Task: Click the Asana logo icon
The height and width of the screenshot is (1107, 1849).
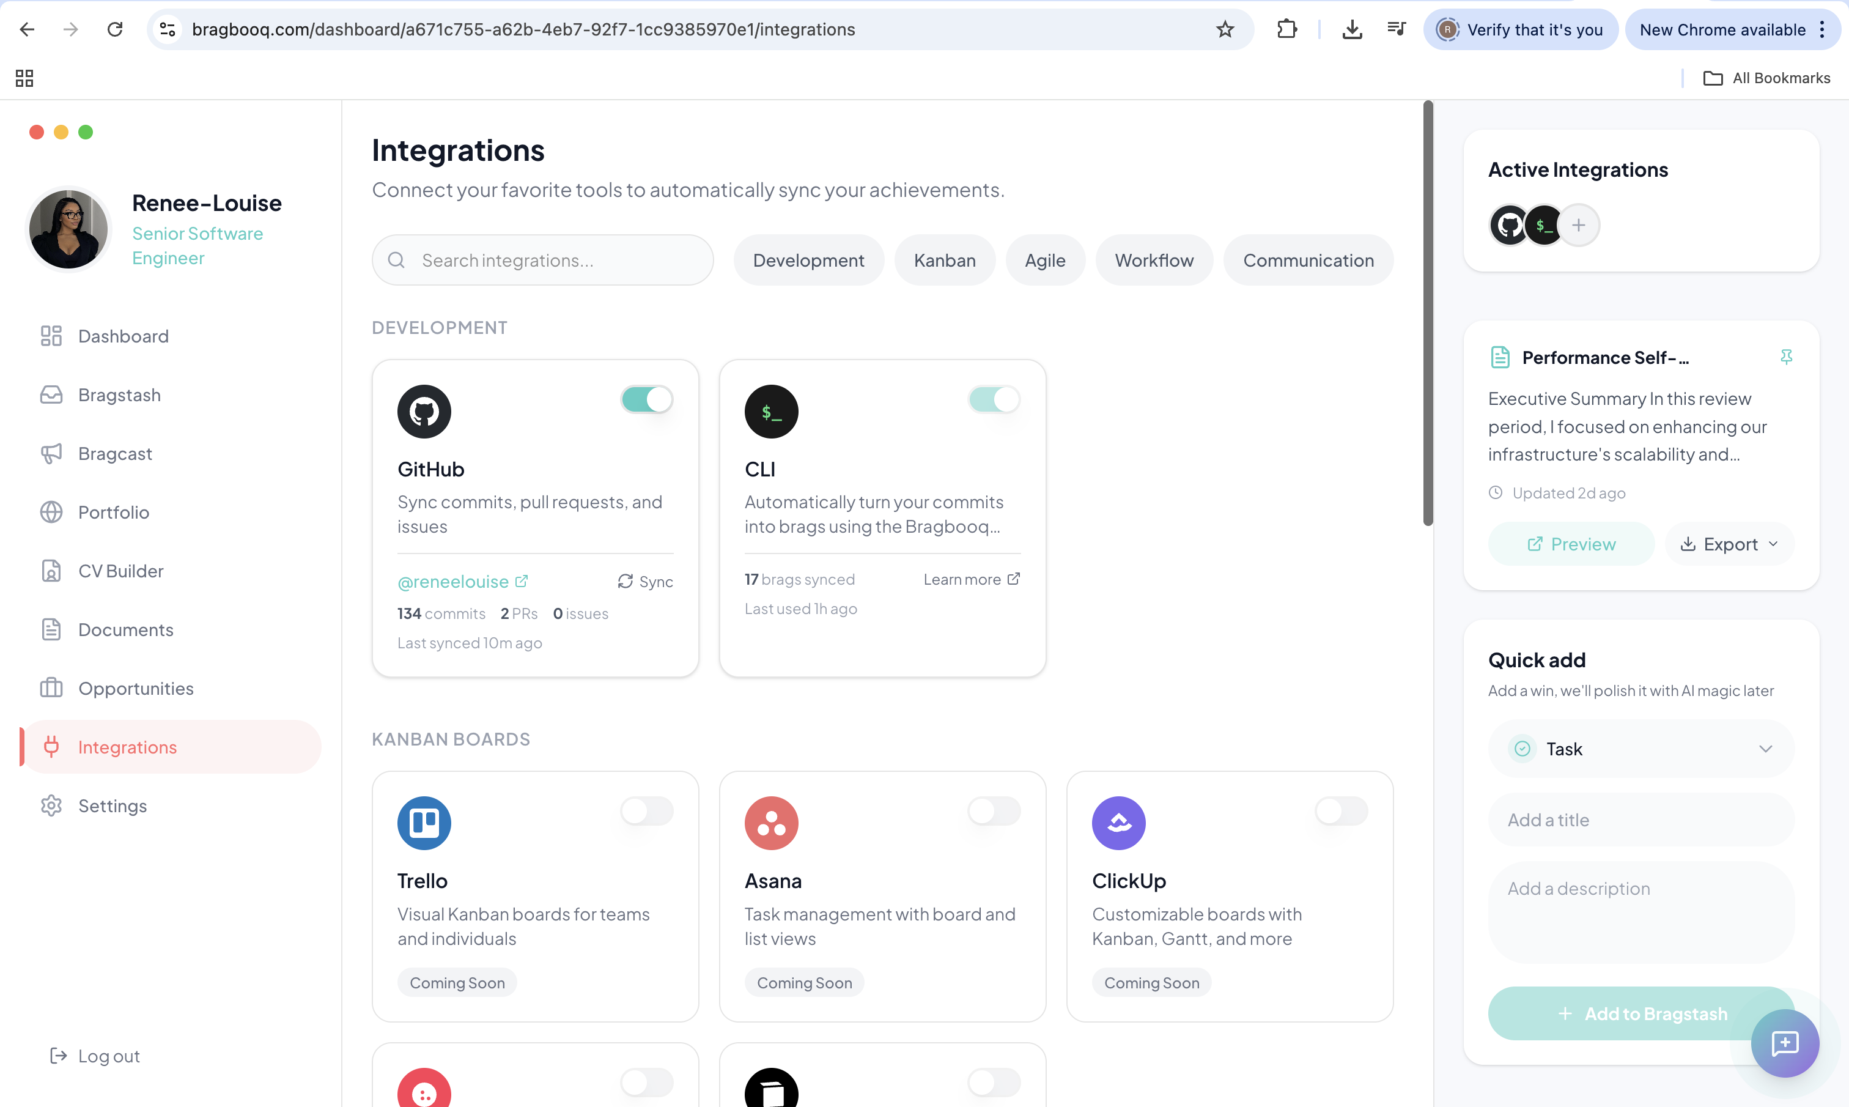Action: 771,823
